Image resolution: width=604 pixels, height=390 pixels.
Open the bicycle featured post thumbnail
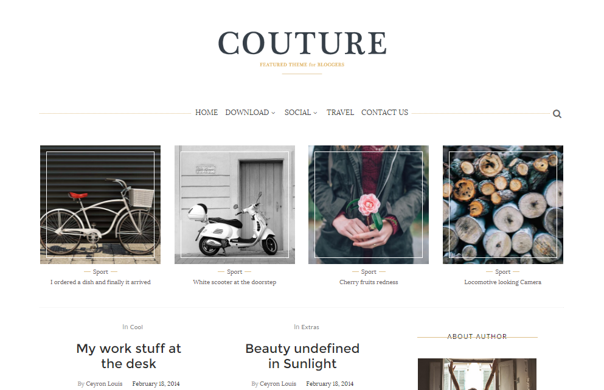(100, 204)
